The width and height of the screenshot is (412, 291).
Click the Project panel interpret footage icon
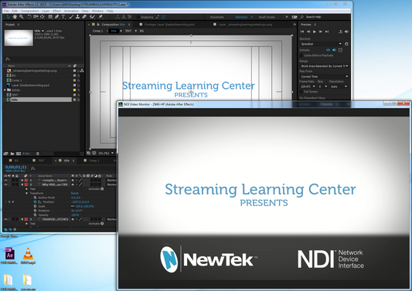[x=5, y=154]
